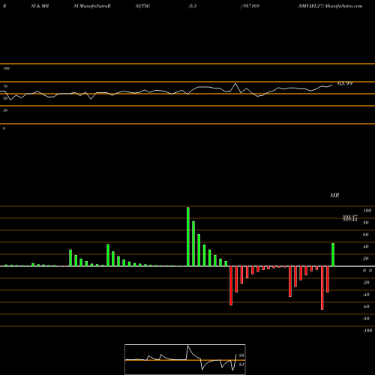This screenshot has width=375, height=375.
Task: Click the 63.99 RSI value label
Action: (x=345, y=83)
